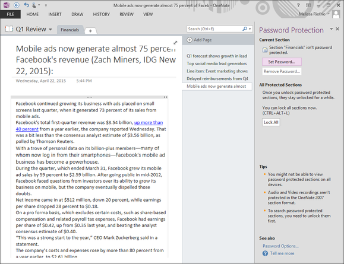Open the VIEW ribbon tab
This screenshot has width=344, height=264.
coord(148,14)
